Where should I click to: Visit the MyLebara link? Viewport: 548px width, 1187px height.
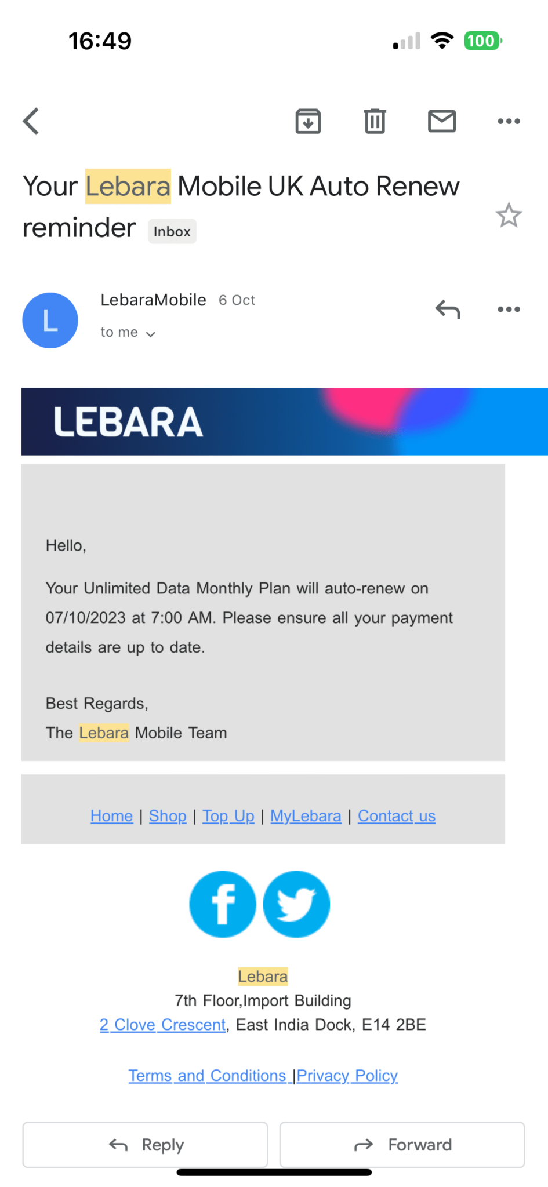coord(306,815)
